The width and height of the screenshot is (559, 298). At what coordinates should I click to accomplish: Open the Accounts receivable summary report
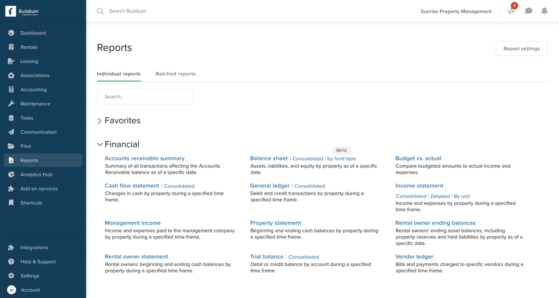coord(144,158)
